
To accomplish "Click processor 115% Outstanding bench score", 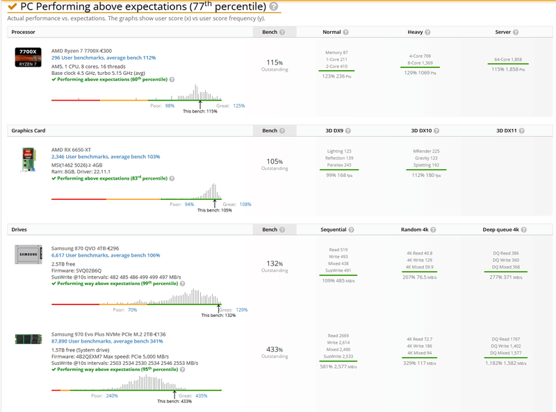I will coord(275,65).
